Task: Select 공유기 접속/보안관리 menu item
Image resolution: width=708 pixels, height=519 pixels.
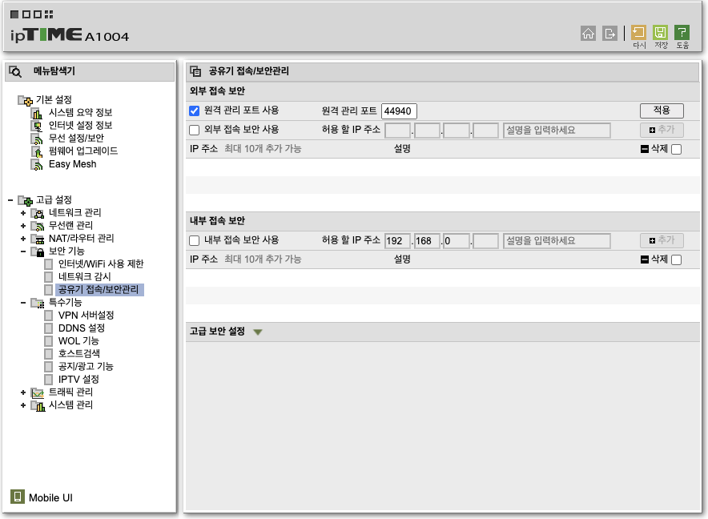Action: [x=99, y=290]
